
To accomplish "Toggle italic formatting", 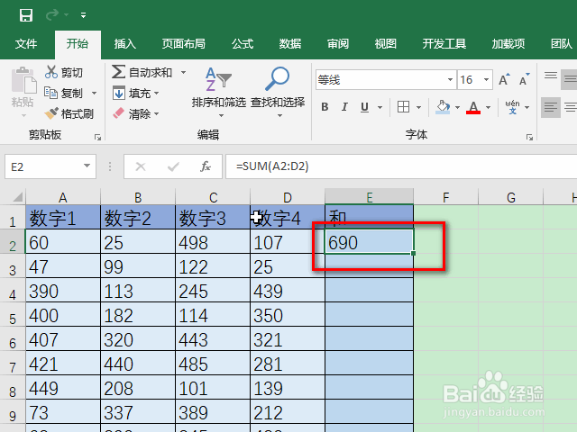I will tap(344, 107).
